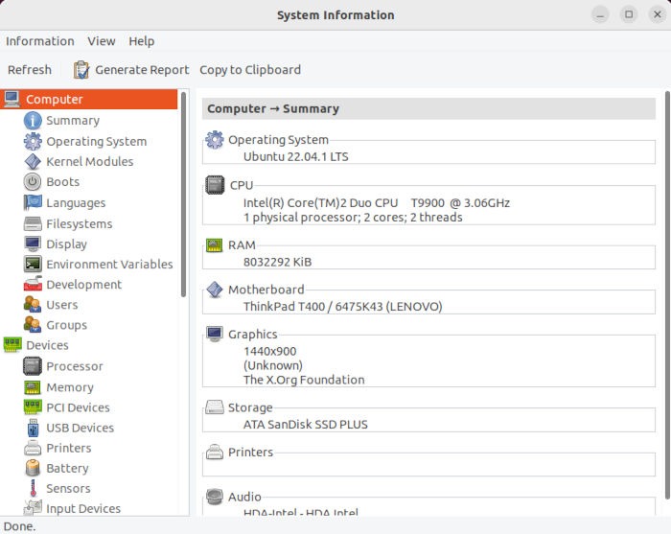The height and width of the screenshot is (534, 671).
Task: Click the Processor chip icon in sidebar
Action: tap(33, 366)
